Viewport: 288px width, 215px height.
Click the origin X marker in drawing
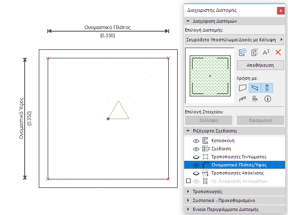108,119
